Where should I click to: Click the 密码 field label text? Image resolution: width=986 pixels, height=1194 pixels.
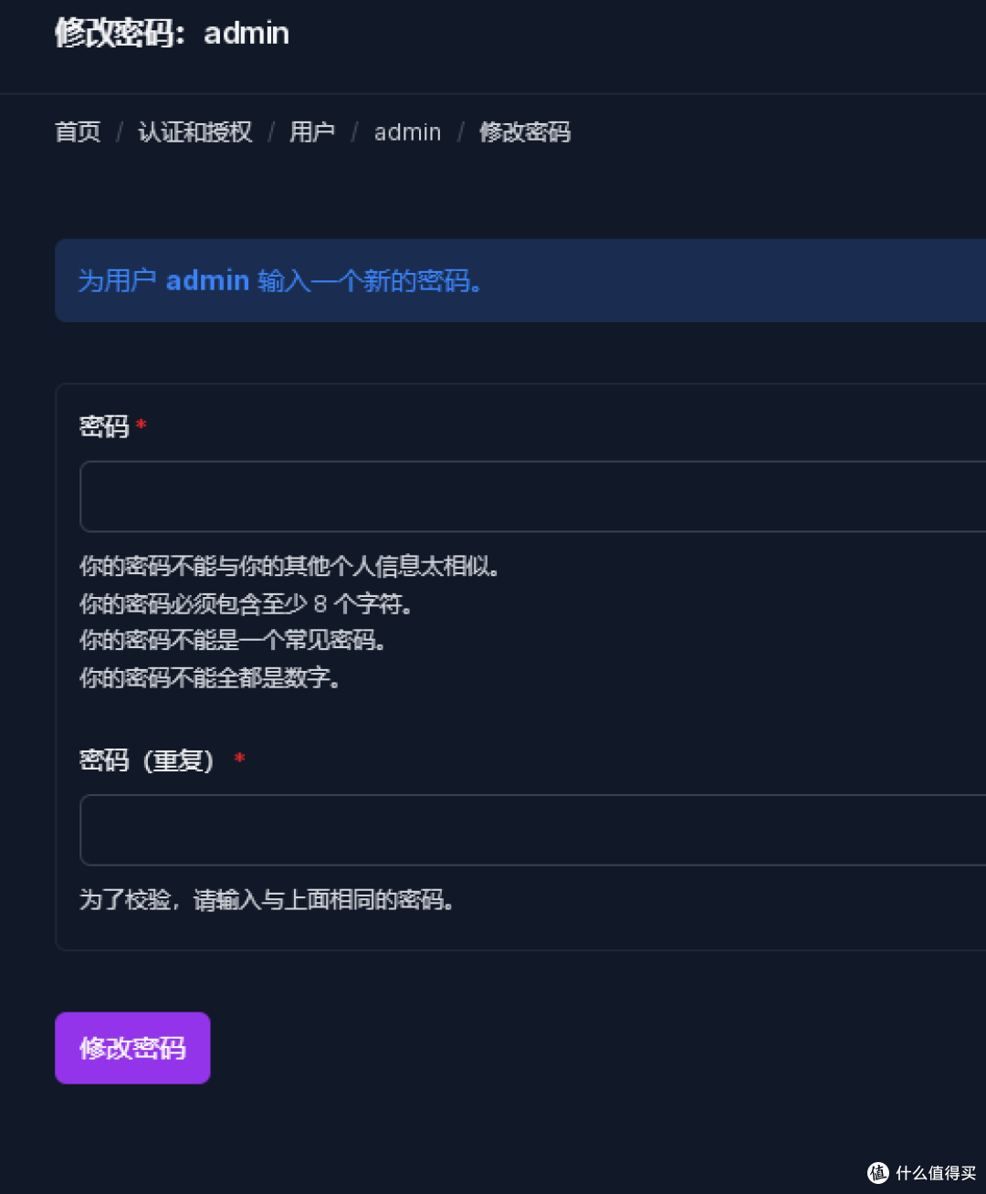tap(102, 425)
